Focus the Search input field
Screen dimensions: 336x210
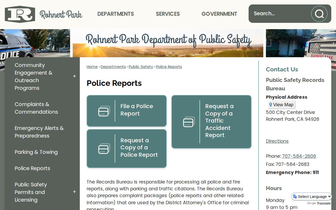click(280, 14)
